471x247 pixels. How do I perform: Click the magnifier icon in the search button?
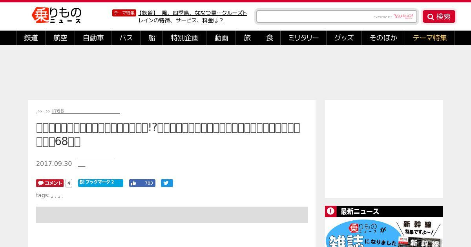(431, 16)
